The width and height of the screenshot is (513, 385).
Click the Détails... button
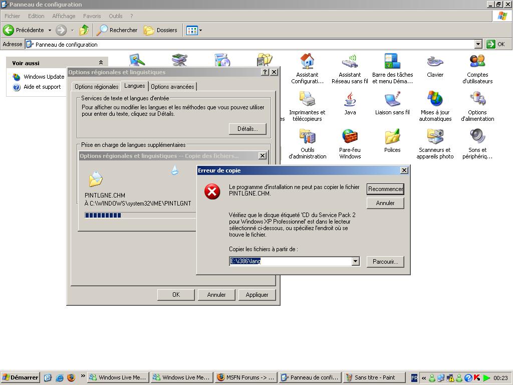(247, 129)
